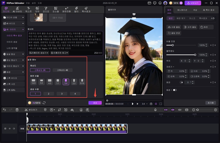This screenshot has height=143, width=220.
Task: Click the 불투명도 slider handle
Action: coord(195,55)
